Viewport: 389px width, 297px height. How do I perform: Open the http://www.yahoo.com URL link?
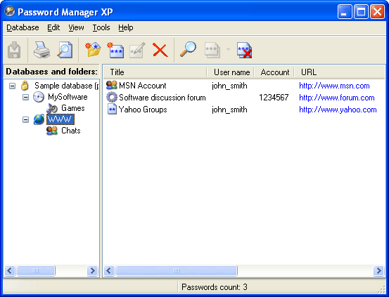coord(338,110)
